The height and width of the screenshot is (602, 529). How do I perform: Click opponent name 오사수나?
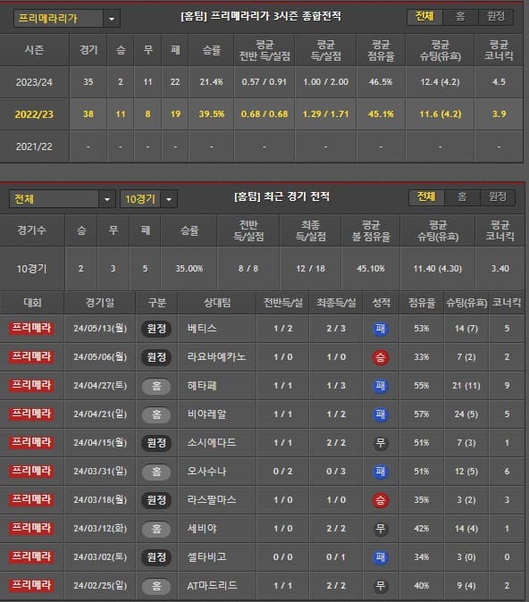pyautogui.click(x=207, y=472)
